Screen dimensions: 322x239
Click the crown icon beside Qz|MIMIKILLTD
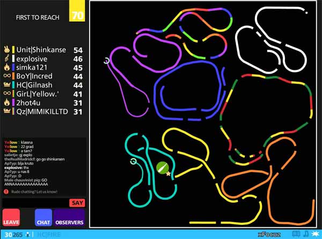tap(8, 112)
